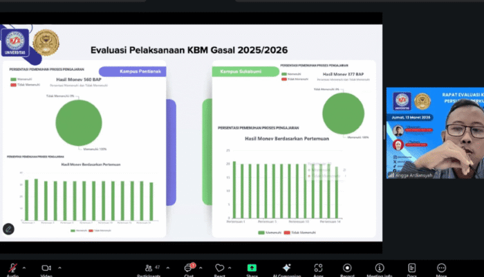Image resolution: width=484 pixels, height=277 pixels.
Task: Open More options ellipsis icon
Action: (x=441, y=268)
